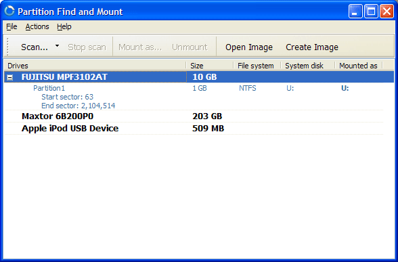Click the End sector: 2,104,514 text
The image size is (398, 262).
point(79,106)
